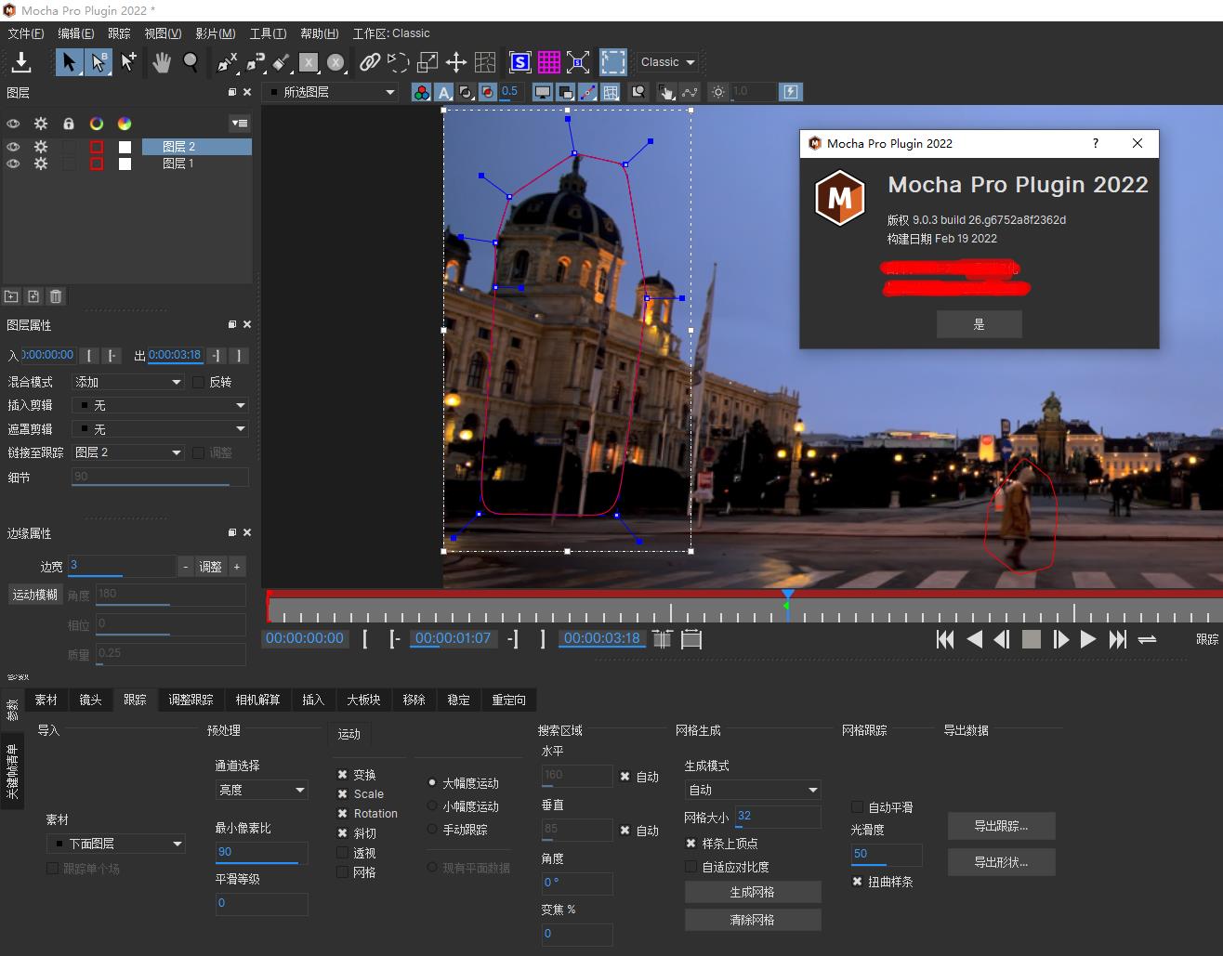
Task: Open the 工具(T) menu
Action: pos(268,33)
